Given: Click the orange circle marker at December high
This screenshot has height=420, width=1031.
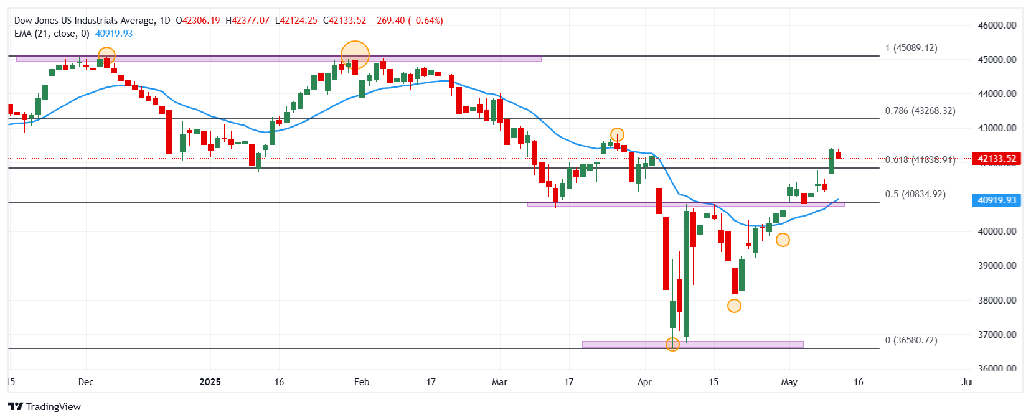Looking at the screenshot, I should (106, 55).
